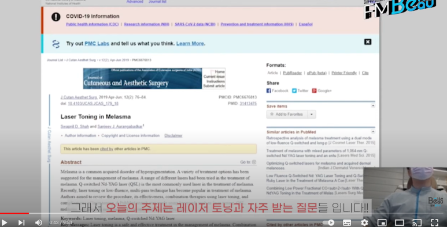Click the Cite link
Image resolution: width=447 pixels, height=227 pixels.
click(365, 73)
